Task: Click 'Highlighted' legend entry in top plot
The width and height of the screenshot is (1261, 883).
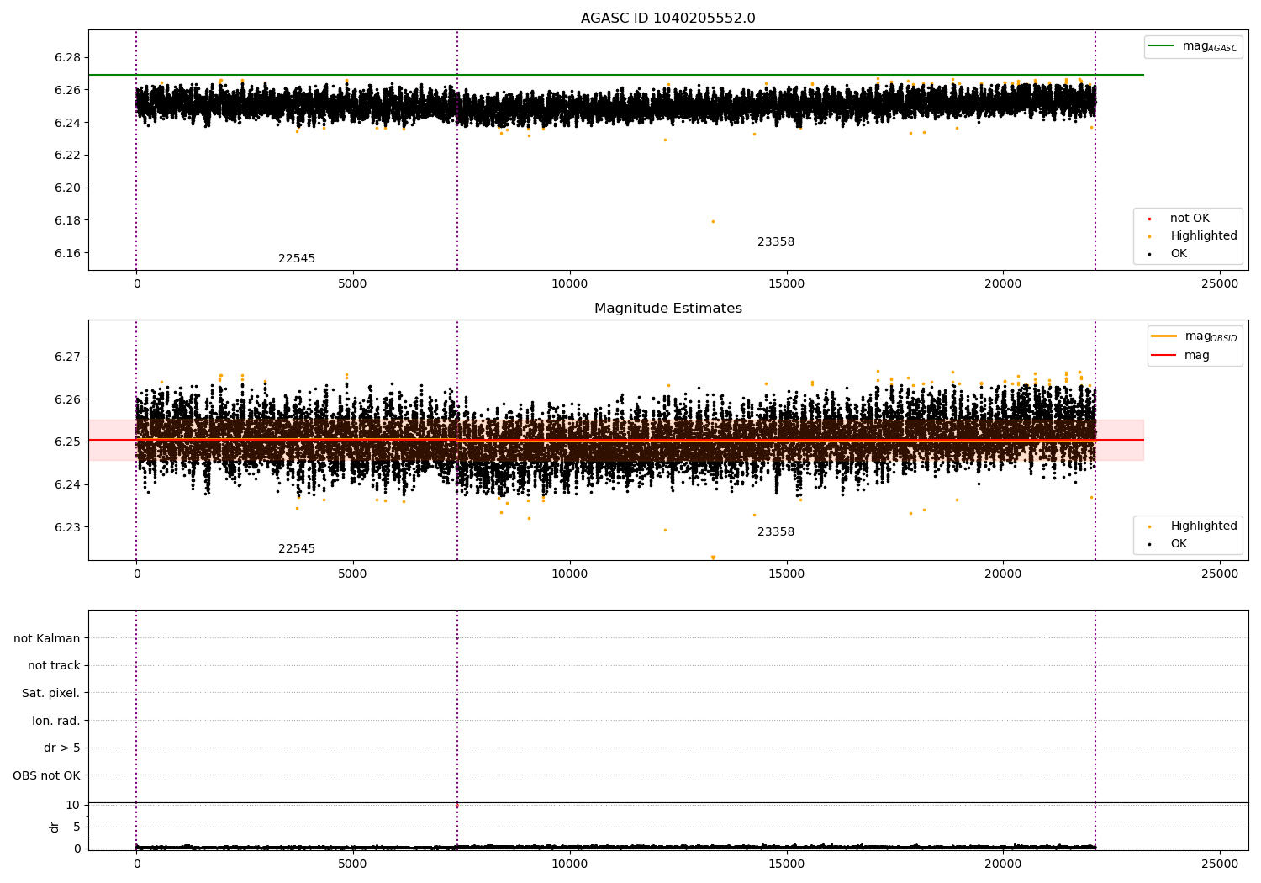Action: [x=1193, y=236]
